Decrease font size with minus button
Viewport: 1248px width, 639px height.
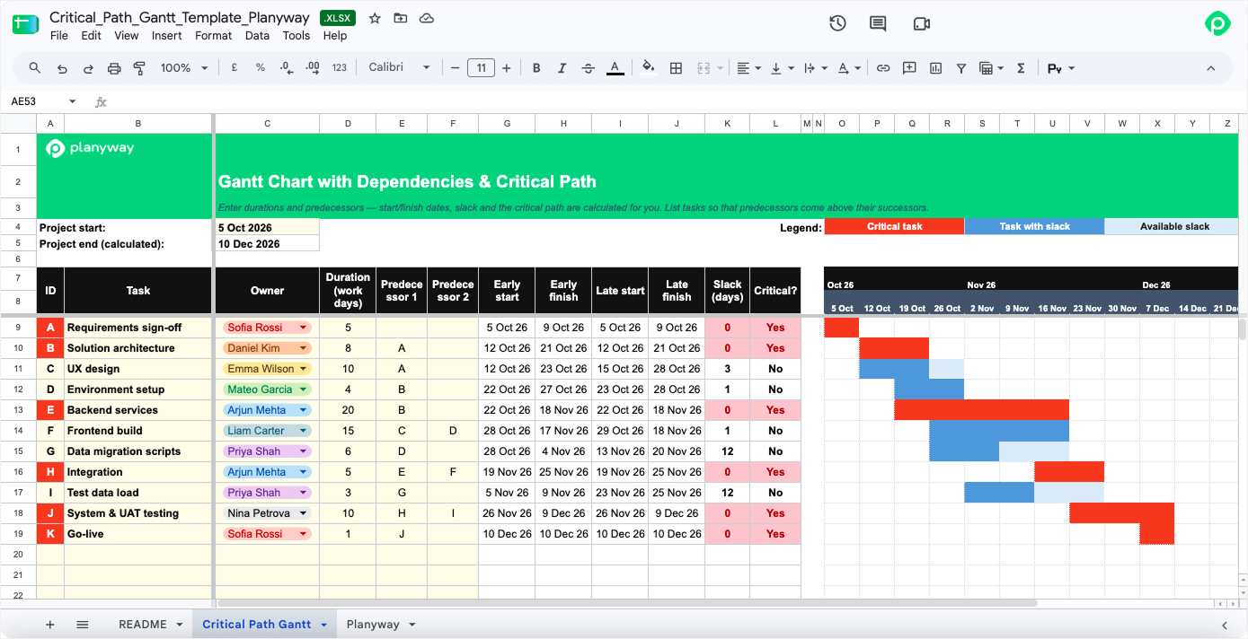pos(456,68)
